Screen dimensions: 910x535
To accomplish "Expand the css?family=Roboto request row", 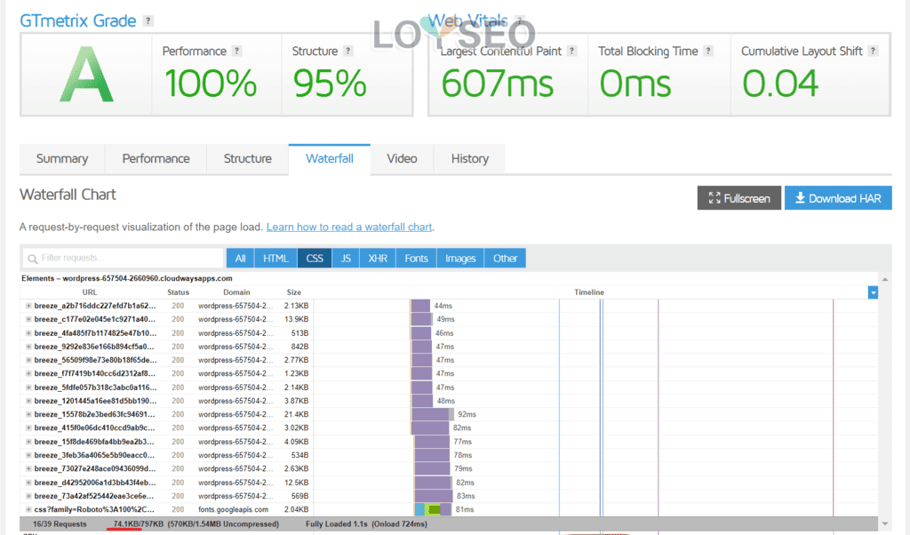I will pos(28,509).
